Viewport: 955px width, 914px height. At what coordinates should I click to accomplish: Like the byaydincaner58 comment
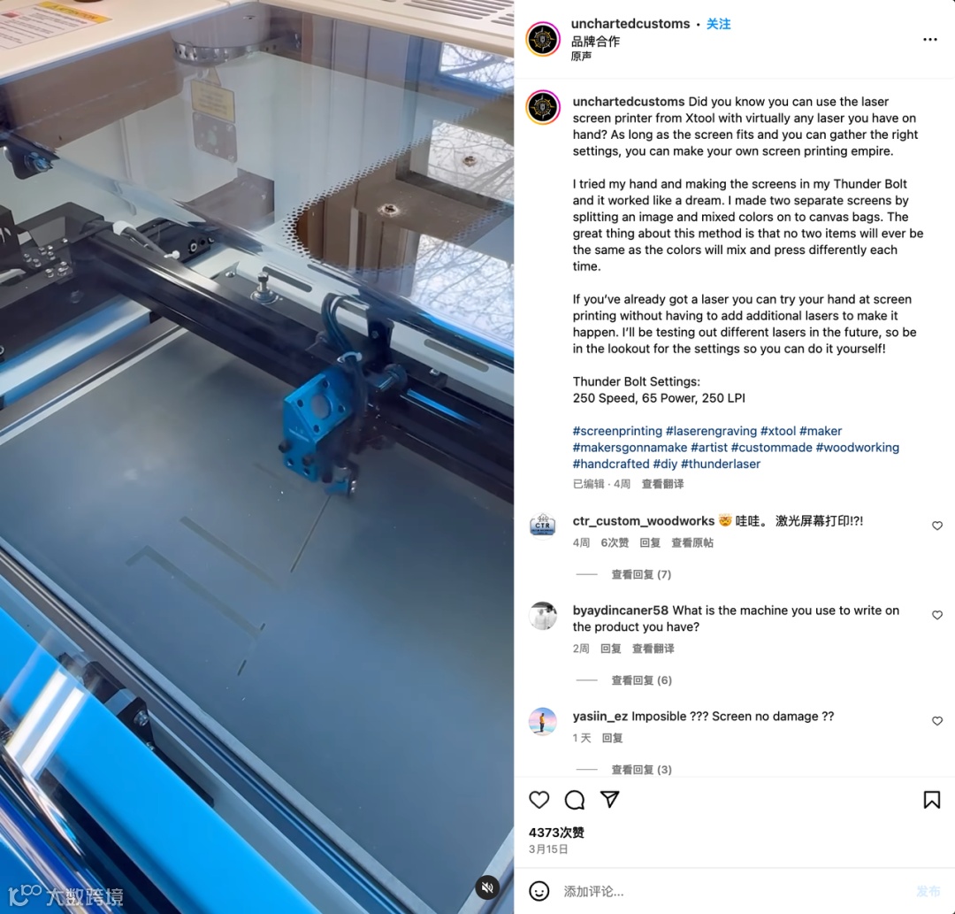tap(937, 616)
